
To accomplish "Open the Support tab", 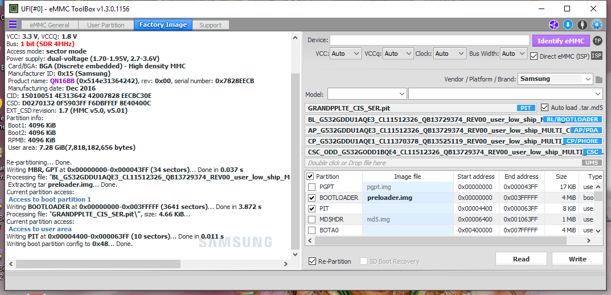I will coord(211,25).
